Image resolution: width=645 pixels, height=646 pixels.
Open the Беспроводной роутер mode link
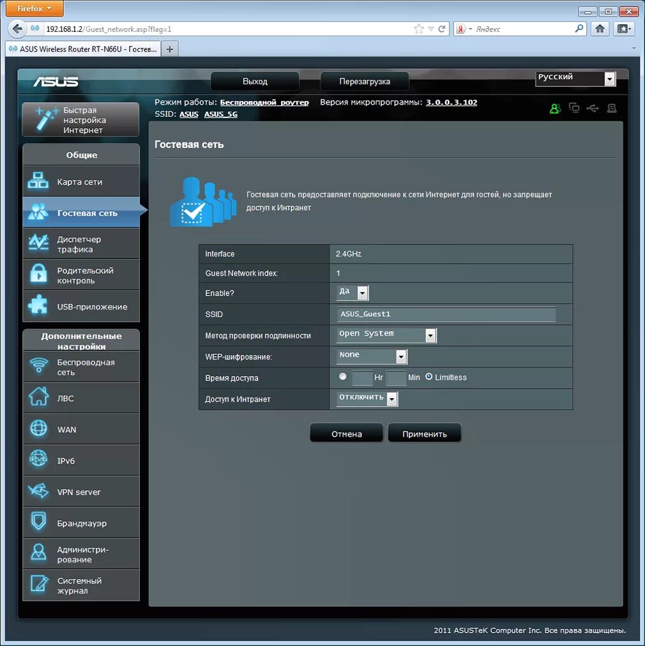pyautogui.click(x=264, y=102)
